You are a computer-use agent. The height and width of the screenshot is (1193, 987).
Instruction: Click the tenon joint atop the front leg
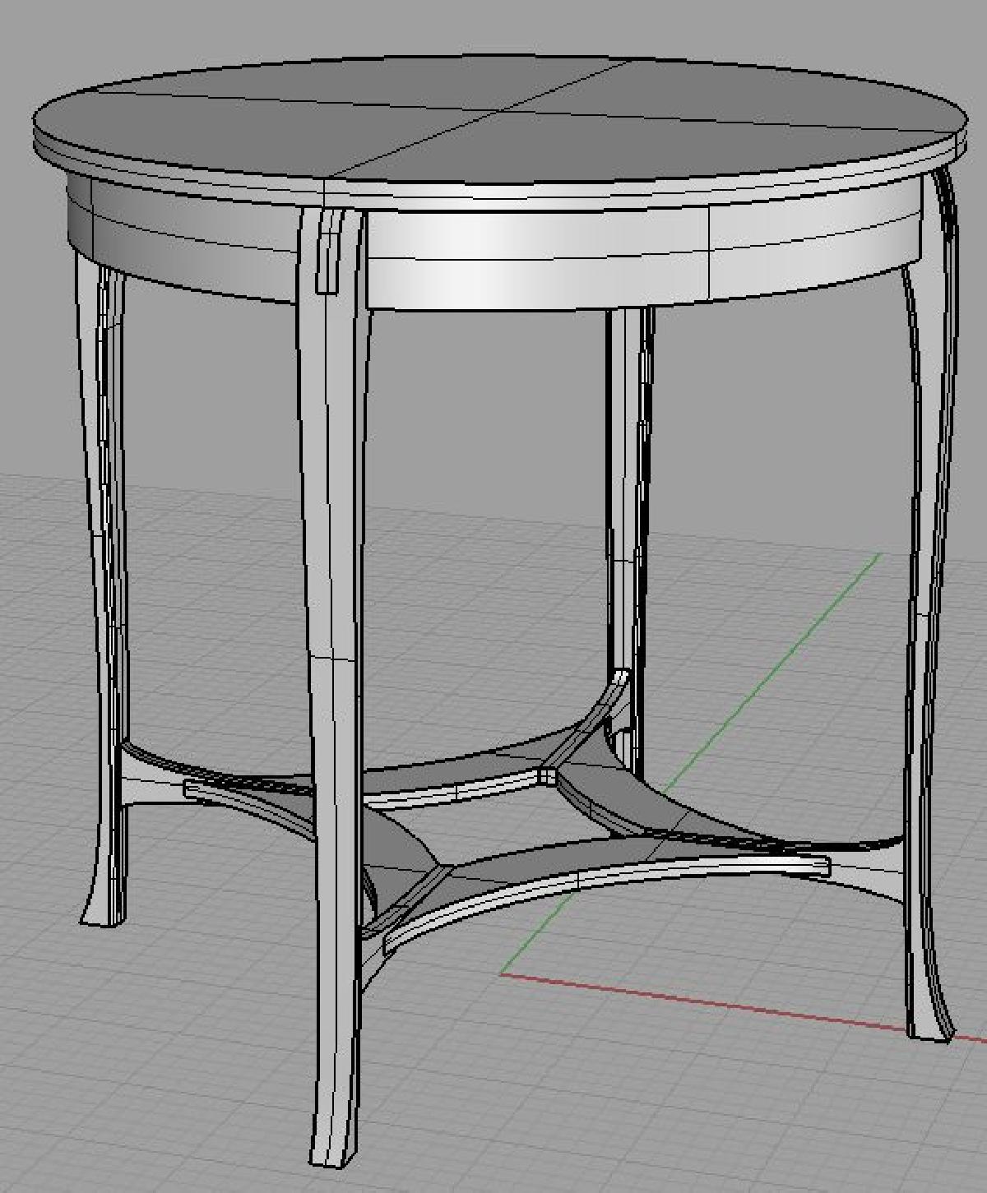(328, 251)
